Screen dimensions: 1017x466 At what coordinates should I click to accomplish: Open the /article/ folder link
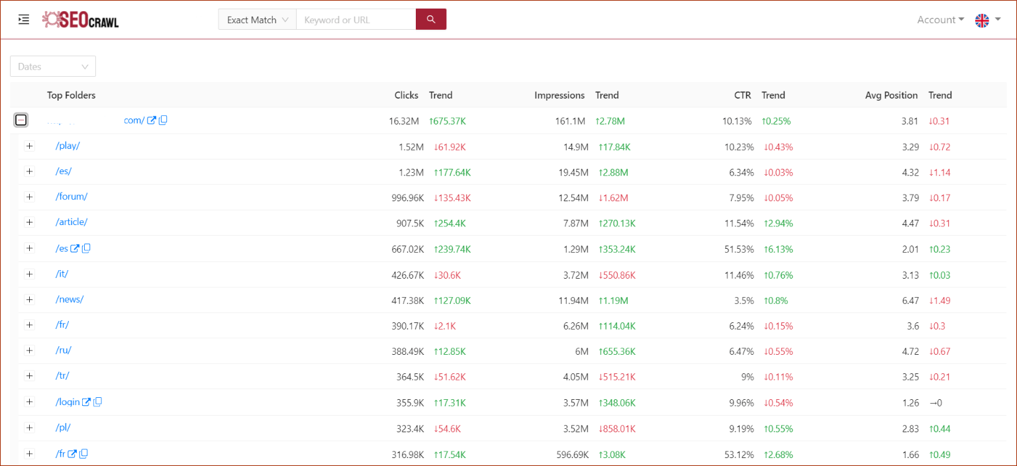(x=72, y=222)
